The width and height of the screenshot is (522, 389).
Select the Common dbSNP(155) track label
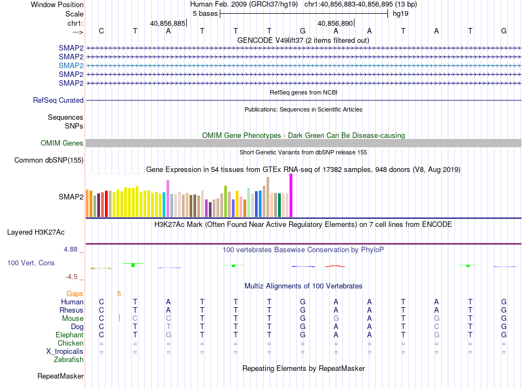click(48, 160)
